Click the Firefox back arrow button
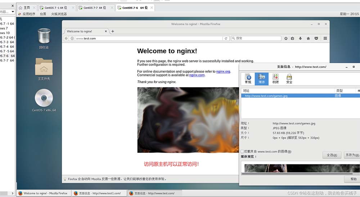This screenshot has width=360, height=197. click(66, 38)
